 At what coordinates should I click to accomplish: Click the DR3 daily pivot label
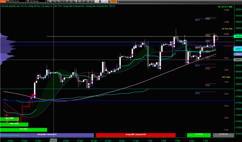tap(208, 19)
